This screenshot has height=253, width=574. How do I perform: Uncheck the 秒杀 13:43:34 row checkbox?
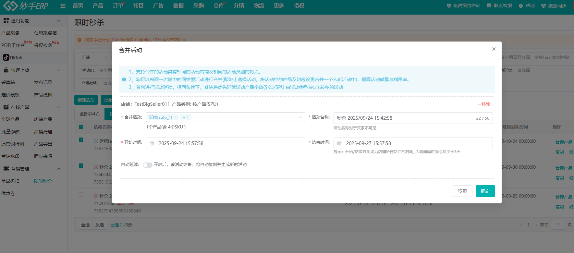click(x=81, y=166)
